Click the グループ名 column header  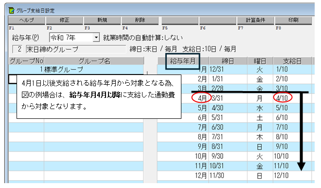pos(94,61)
